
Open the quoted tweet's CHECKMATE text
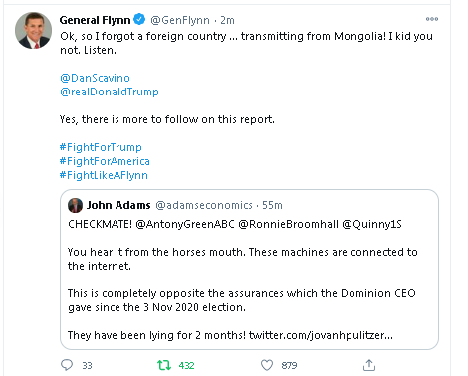click(x=100, y=224)
